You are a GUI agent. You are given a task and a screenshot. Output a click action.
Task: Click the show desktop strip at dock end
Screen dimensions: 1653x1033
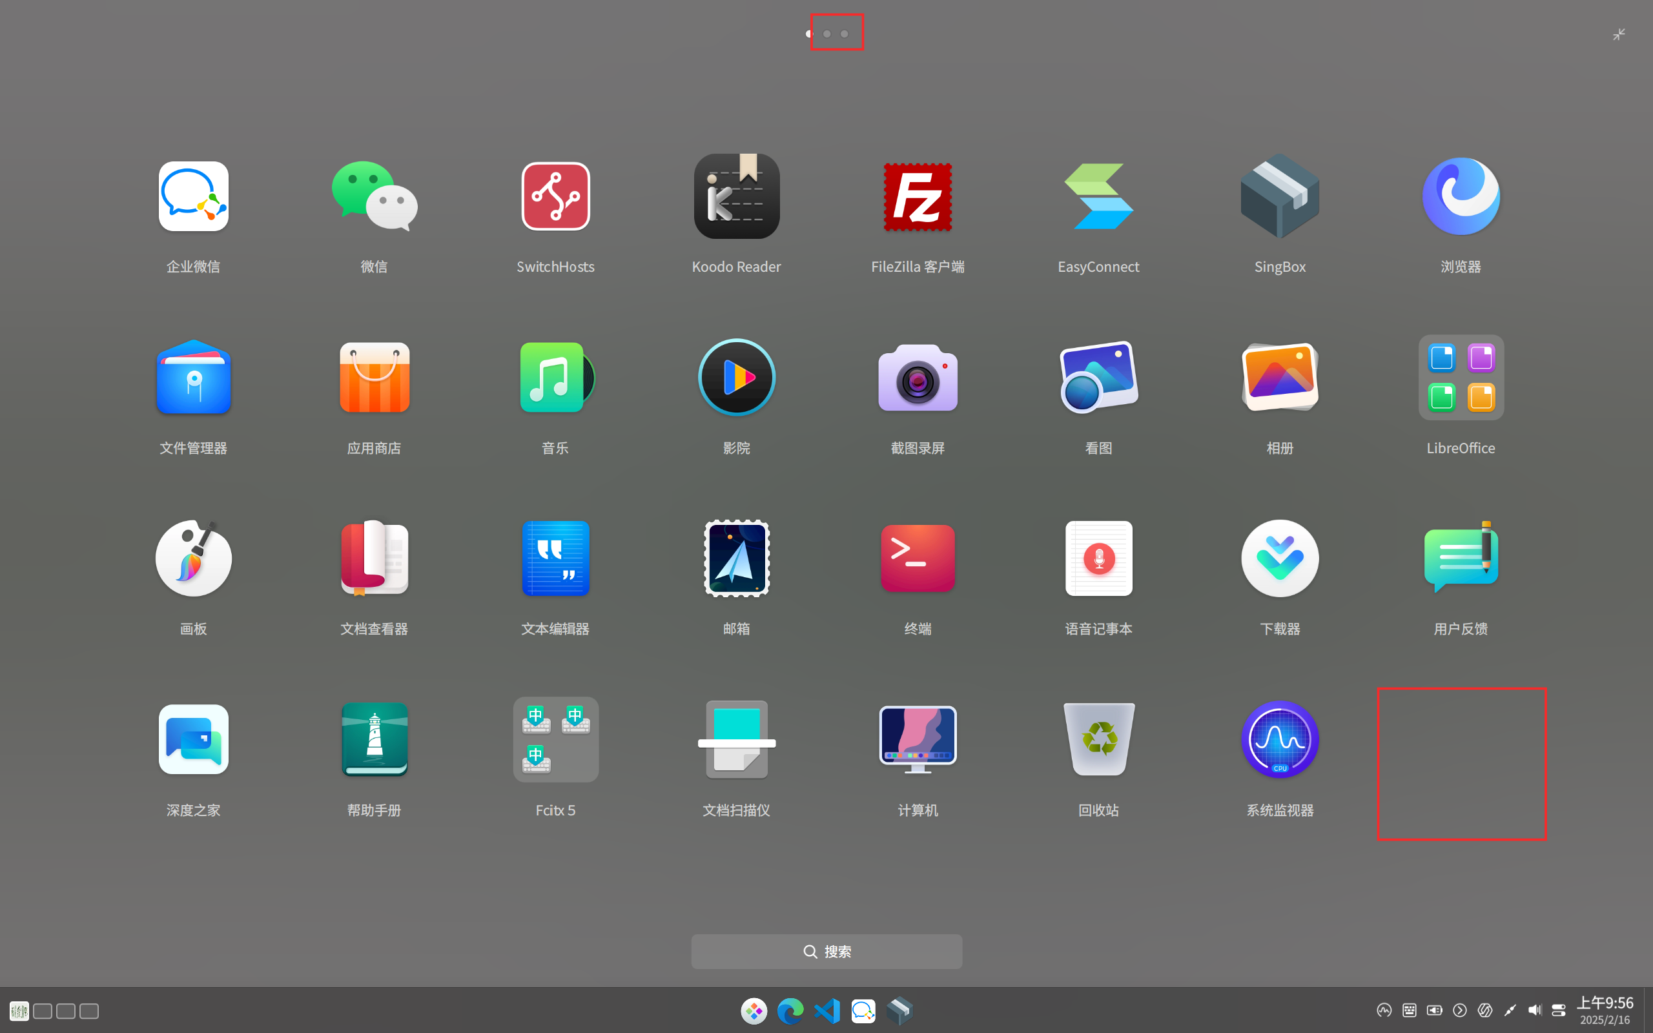click(x=1648, y=1010)
